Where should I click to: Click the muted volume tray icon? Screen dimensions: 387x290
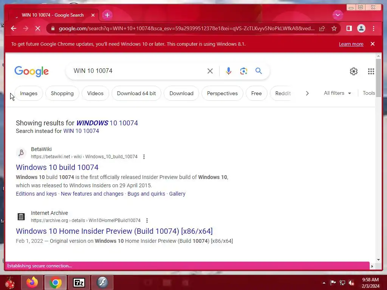351,282
